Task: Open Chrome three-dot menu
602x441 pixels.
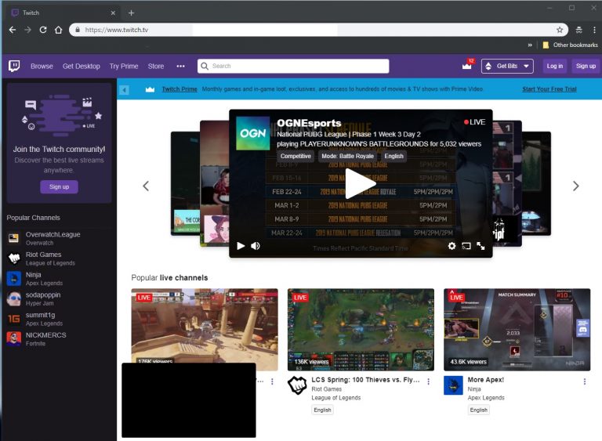Action: [x=594, y=30]
